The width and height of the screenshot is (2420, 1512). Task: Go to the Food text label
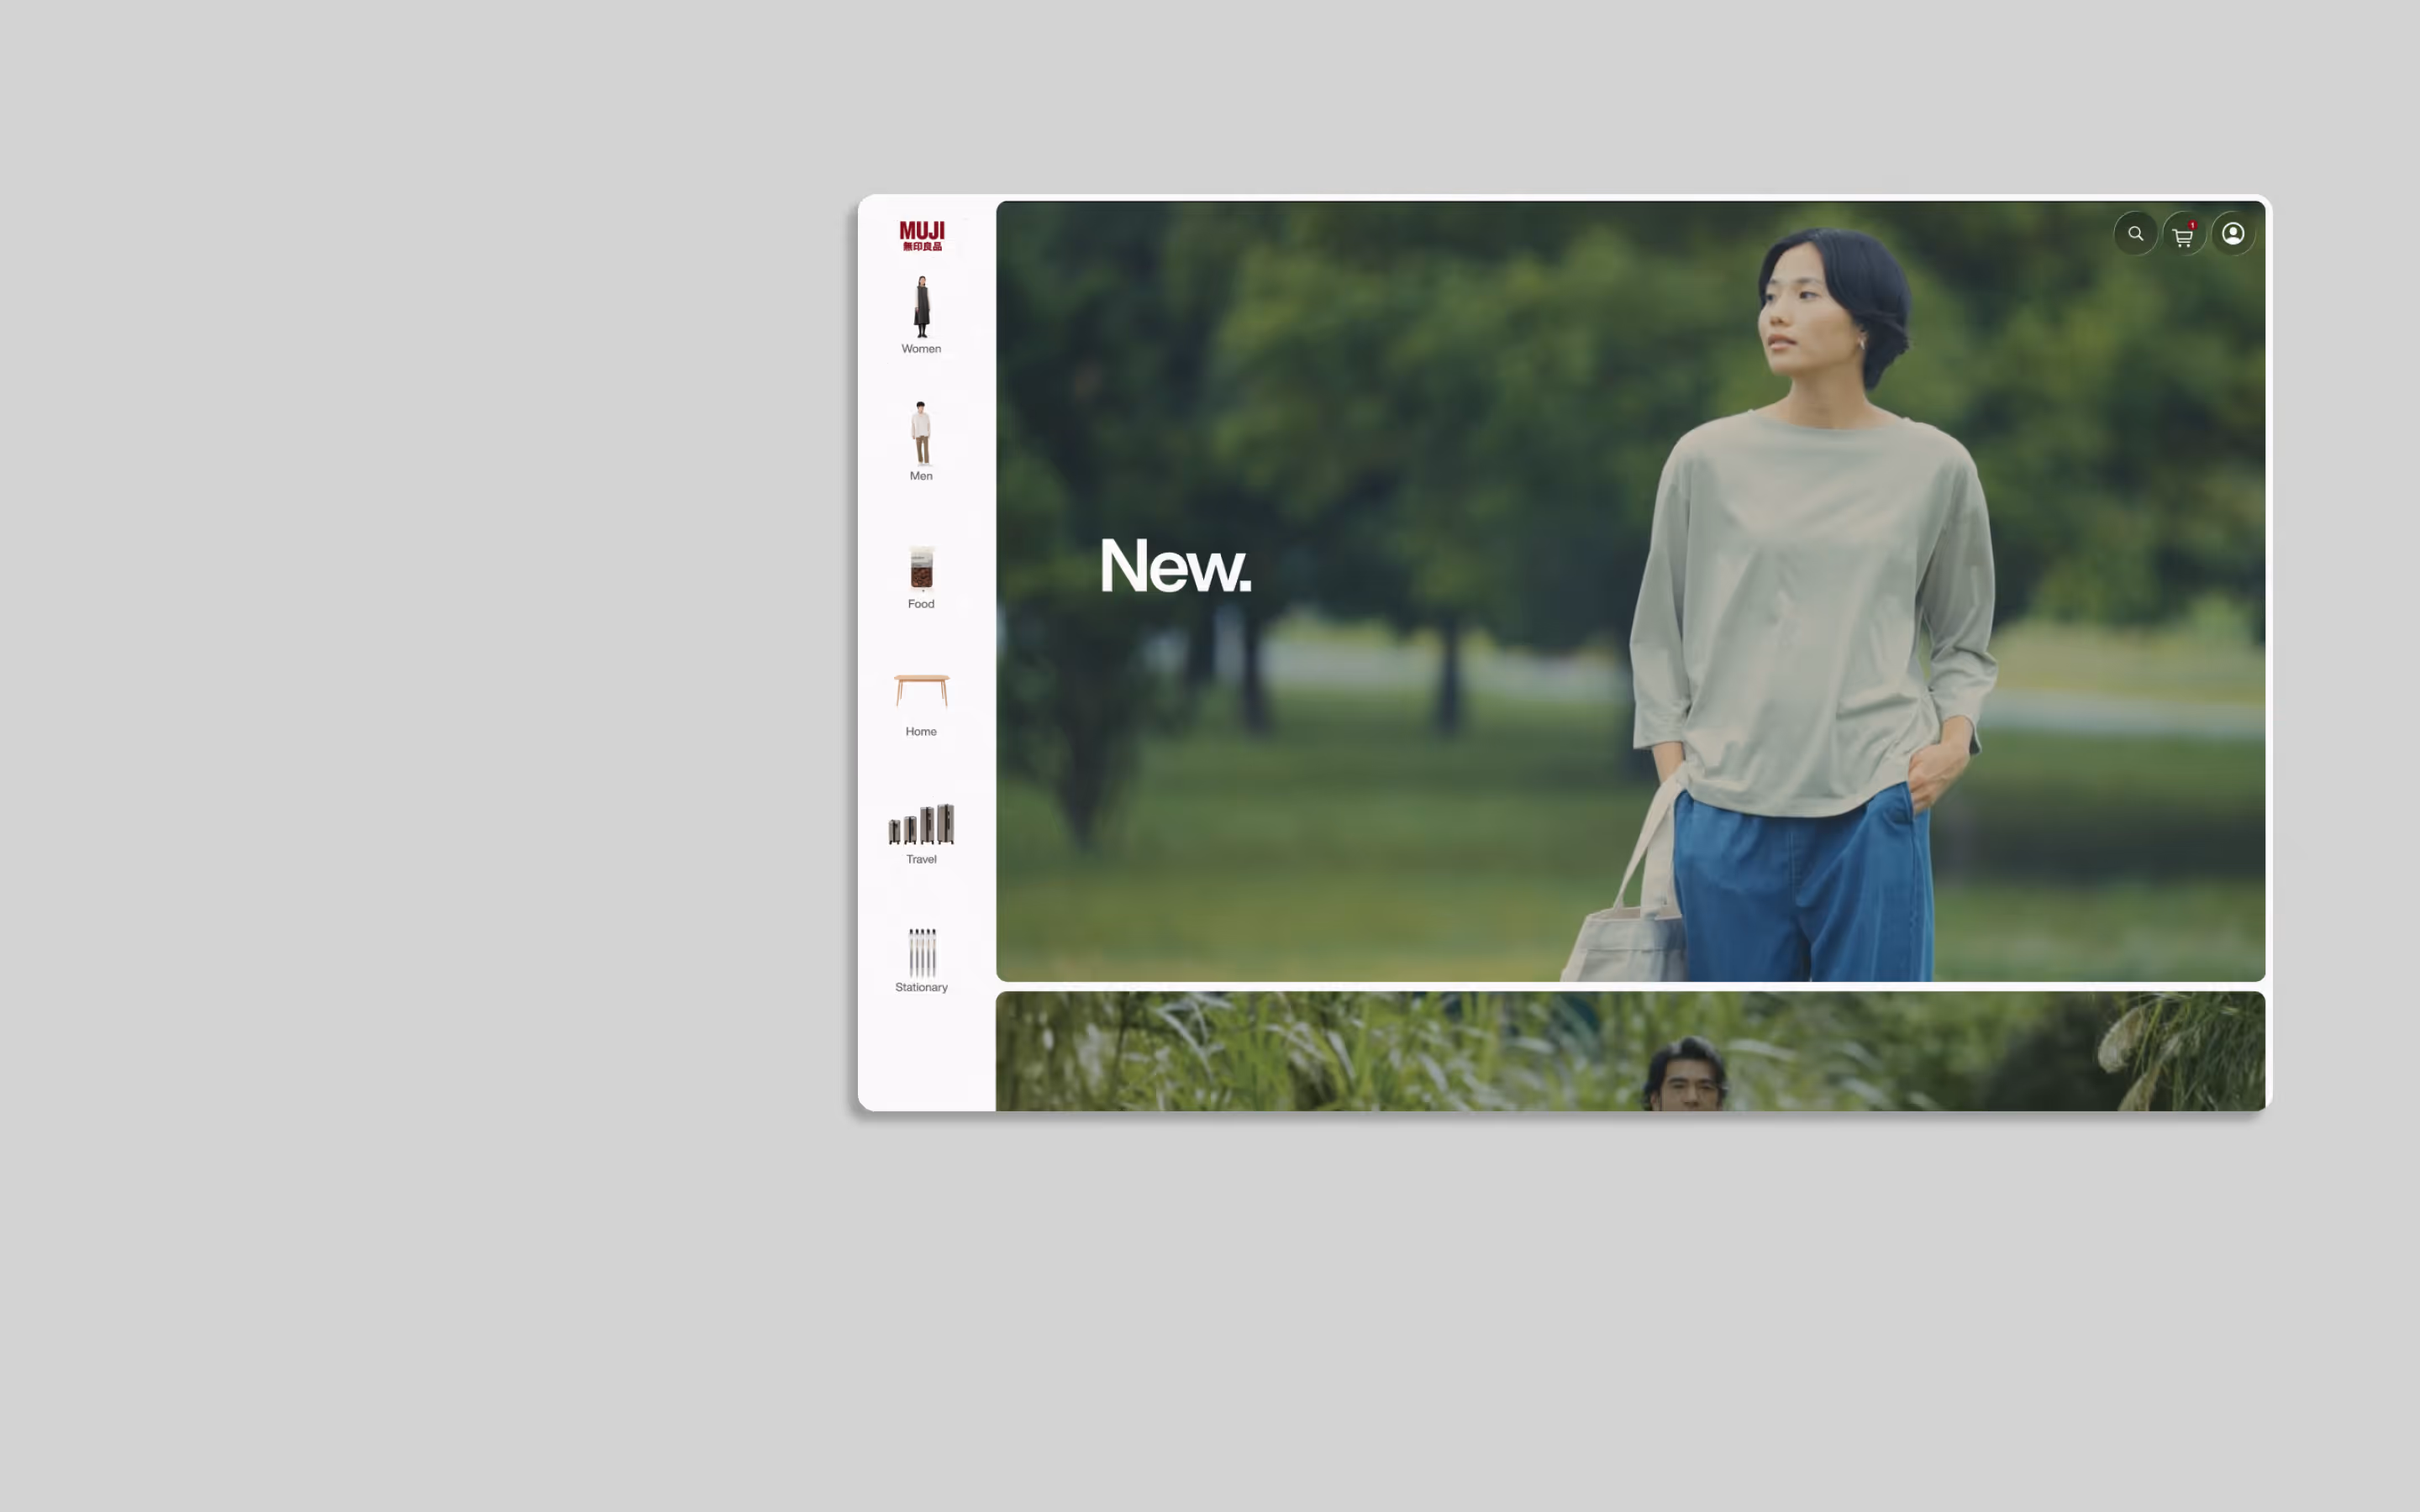coord(921,604)
